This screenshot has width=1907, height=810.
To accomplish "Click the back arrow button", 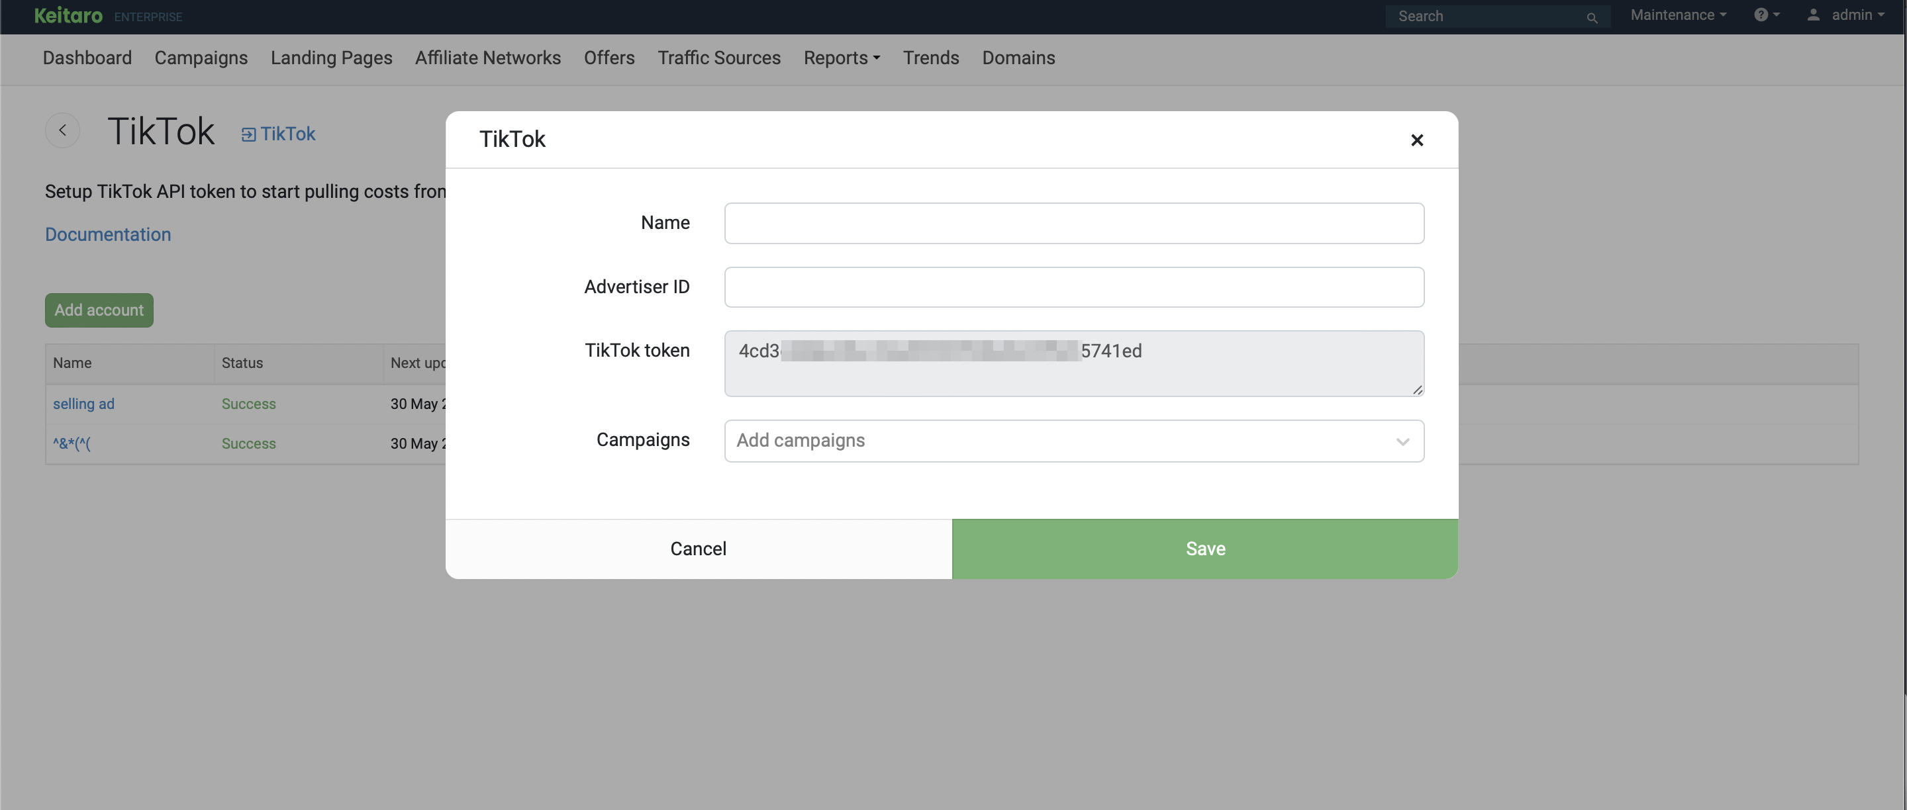I will [62, 130].
